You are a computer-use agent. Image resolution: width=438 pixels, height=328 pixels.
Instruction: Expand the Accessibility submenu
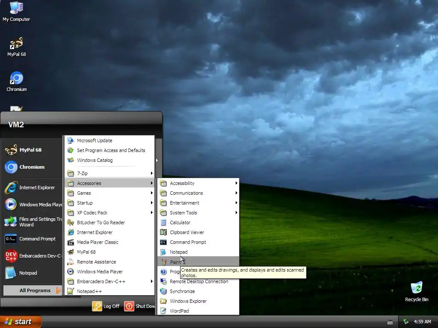198,183
